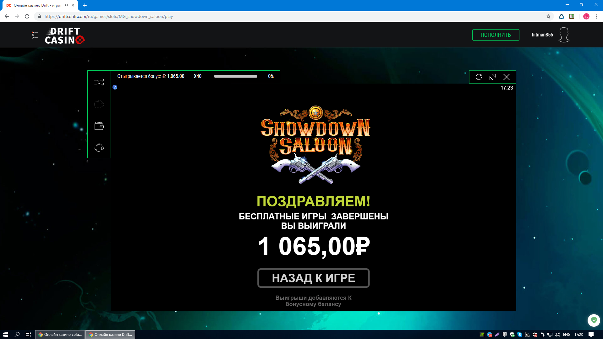Click the win amount 1 065,00₽

[x=314, y=246]
